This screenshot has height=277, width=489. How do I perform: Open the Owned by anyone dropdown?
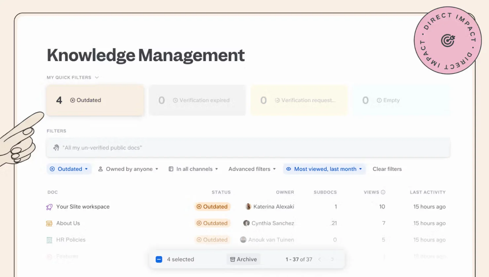[x=128, y=169]
